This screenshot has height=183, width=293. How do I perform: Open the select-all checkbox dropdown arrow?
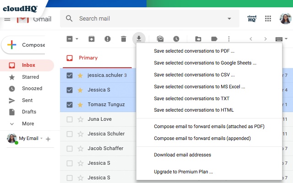tap(77, 39)
